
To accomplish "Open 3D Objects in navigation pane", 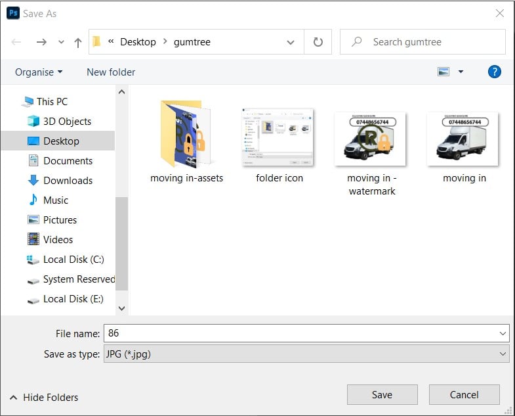I will click(67, 122).
